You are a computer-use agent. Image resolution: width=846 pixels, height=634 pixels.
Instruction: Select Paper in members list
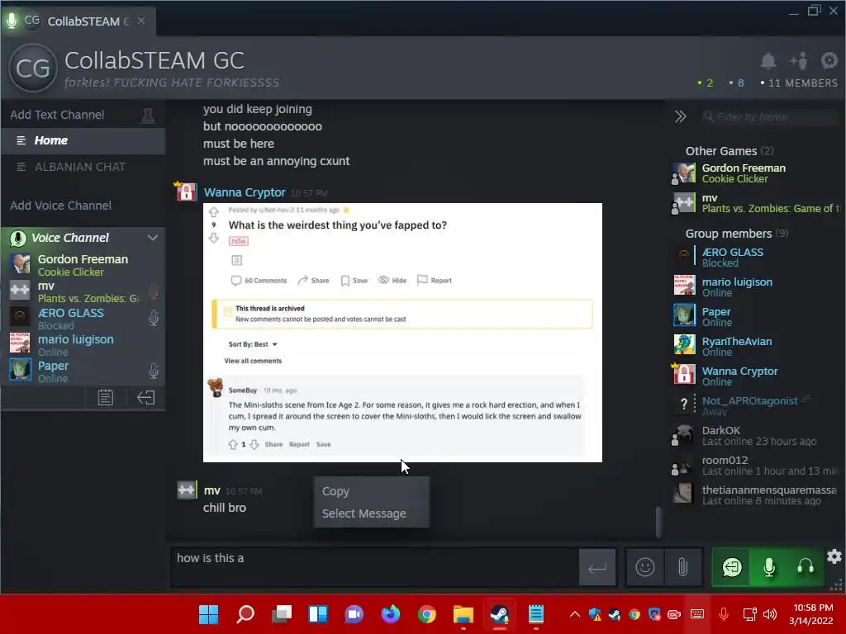(x=755, y=316)
